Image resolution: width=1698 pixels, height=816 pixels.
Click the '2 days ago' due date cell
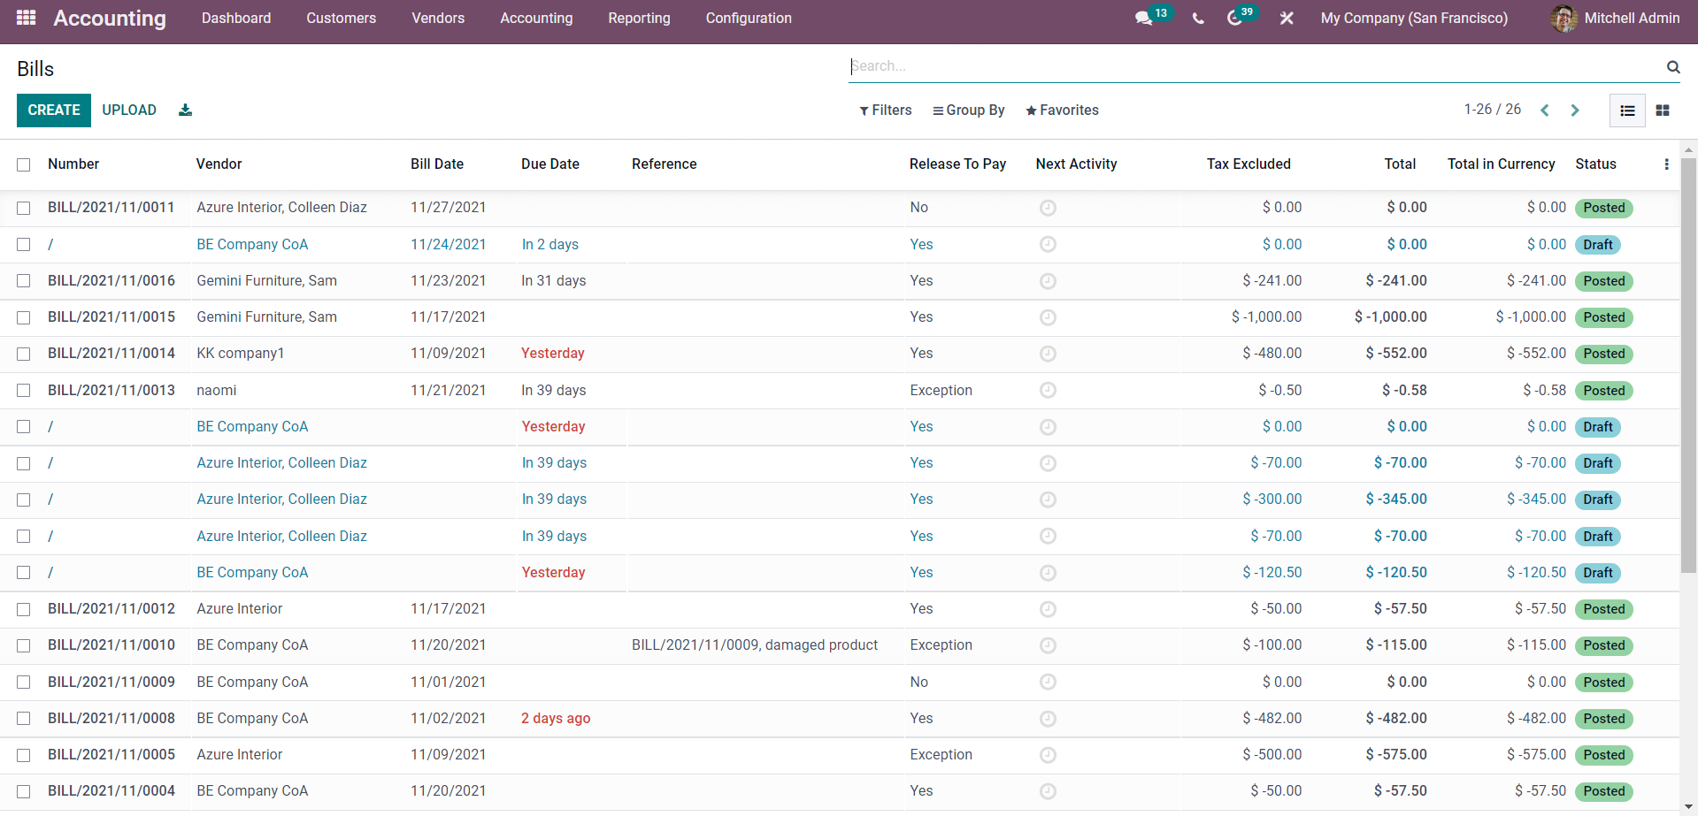pos(556,719)
